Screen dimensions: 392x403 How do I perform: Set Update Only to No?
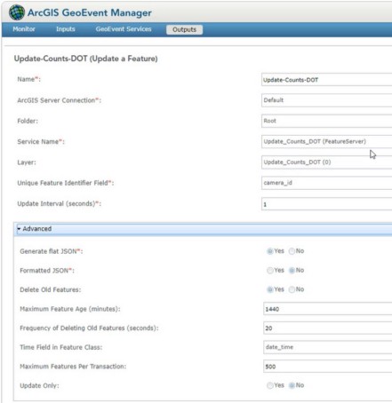tap(292, 385)
